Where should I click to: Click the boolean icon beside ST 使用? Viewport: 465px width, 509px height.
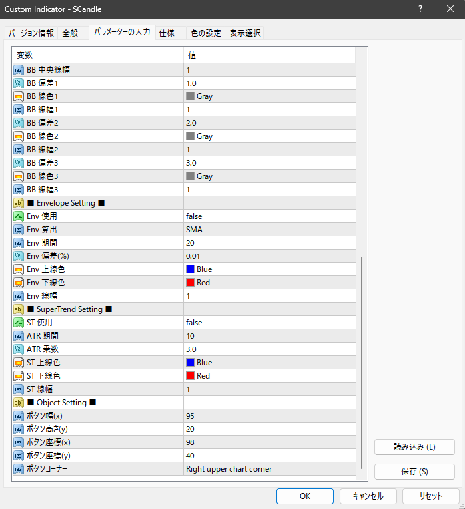(x=19, y=323)
